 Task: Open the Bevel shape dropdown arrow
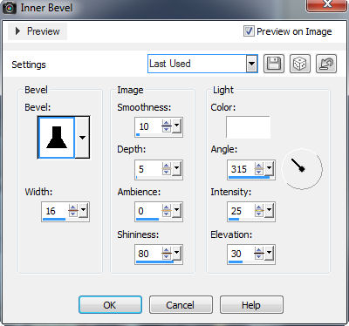[x=82, y=138]
